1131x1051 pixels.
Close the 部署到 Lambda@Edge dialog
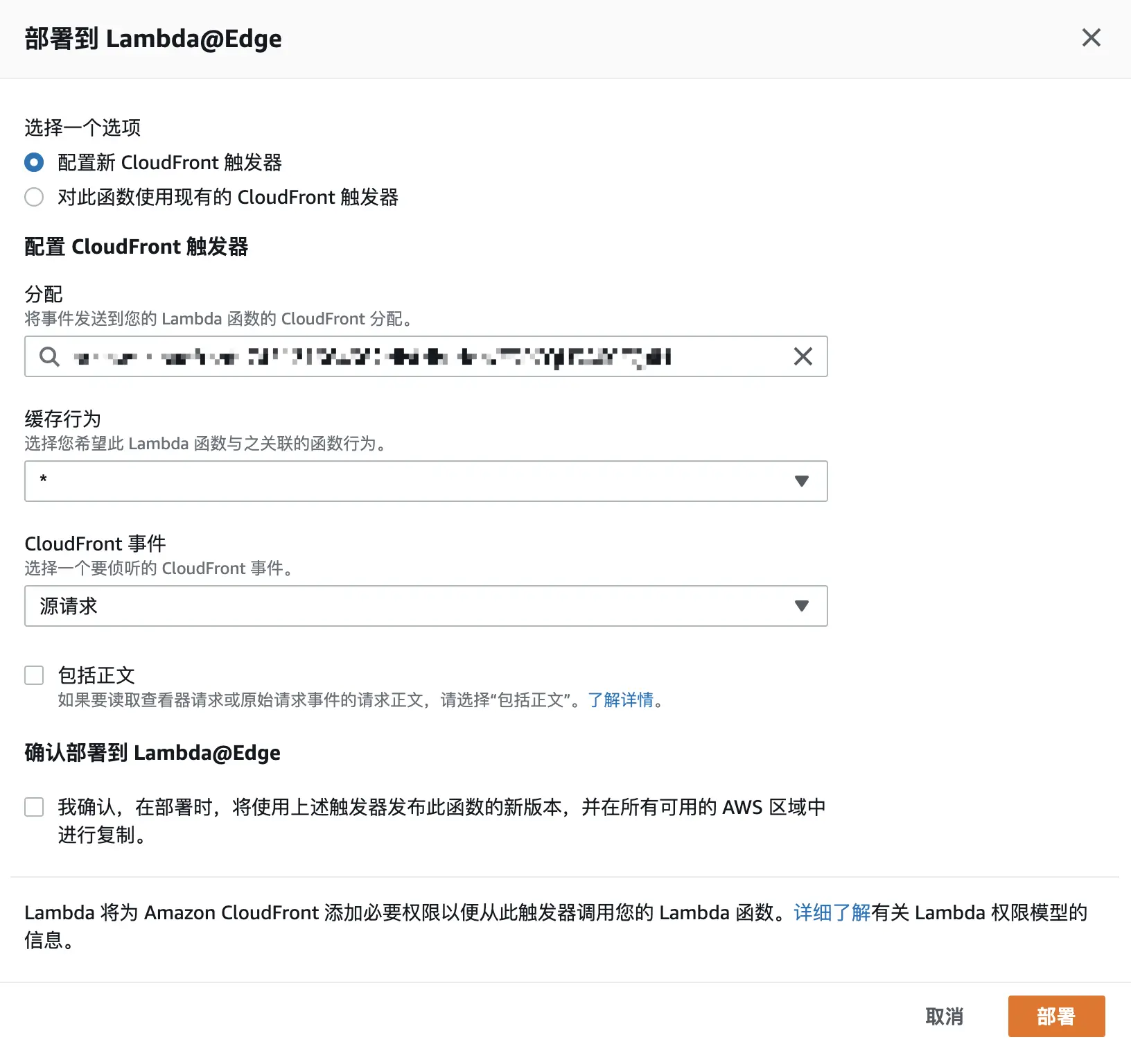pos(1091,37)
